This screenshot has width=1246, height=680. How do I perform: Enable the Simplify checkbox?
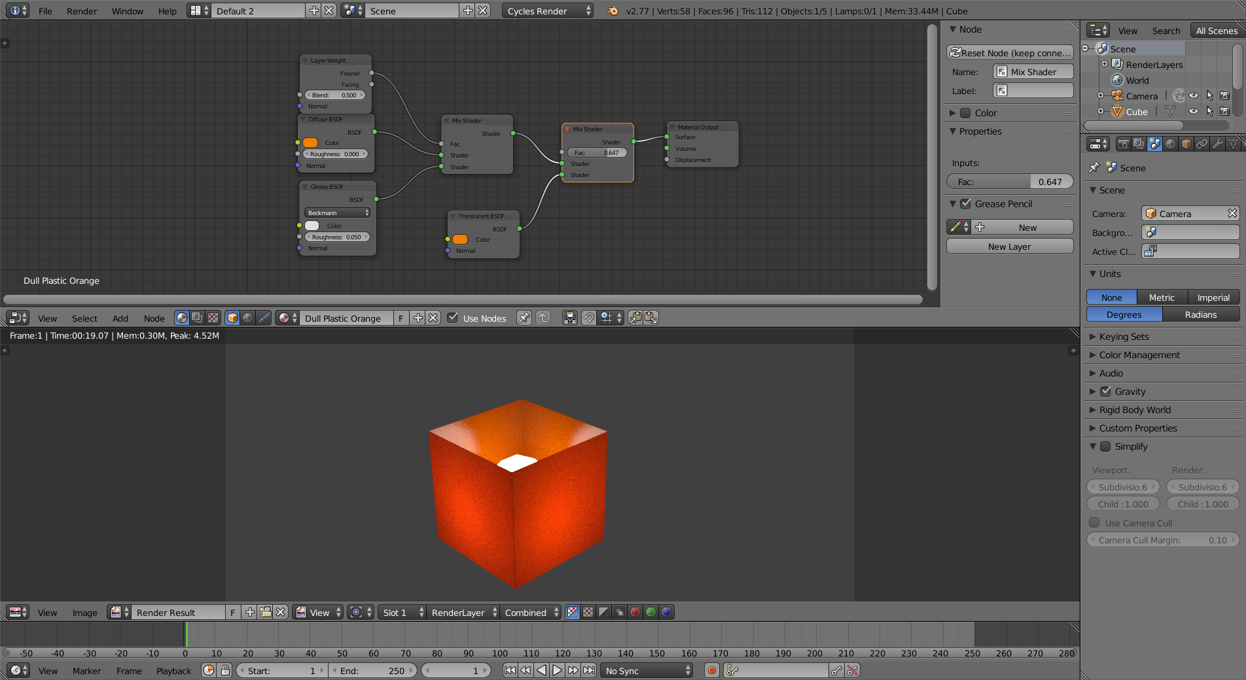tap(1105, 446)
